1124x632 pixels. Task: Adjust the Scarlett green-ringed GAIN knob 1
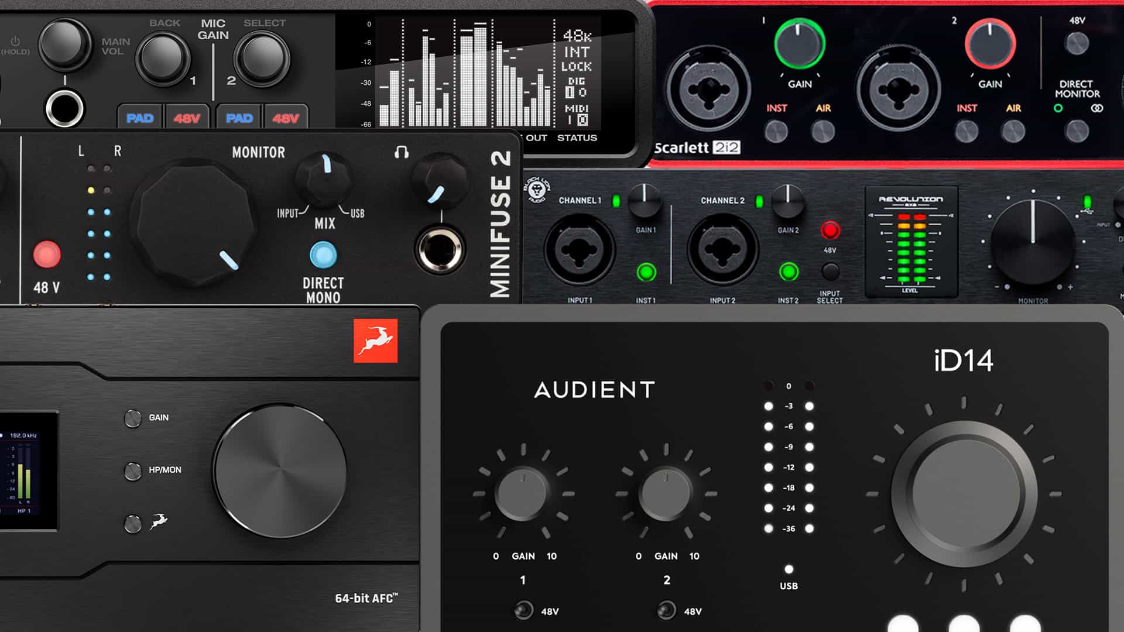point(800,44)
